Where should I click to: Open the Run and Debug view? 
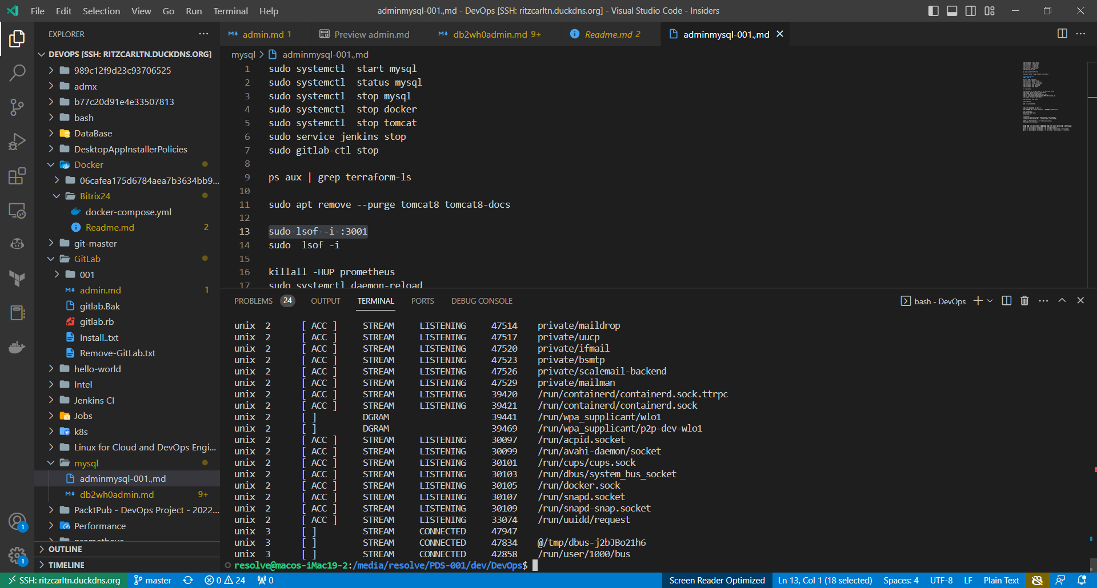[17, 142]
